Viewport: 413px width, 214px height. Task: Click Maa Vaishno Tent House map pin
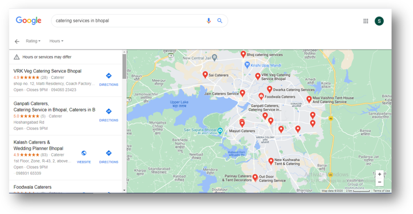tap(309, 100)
